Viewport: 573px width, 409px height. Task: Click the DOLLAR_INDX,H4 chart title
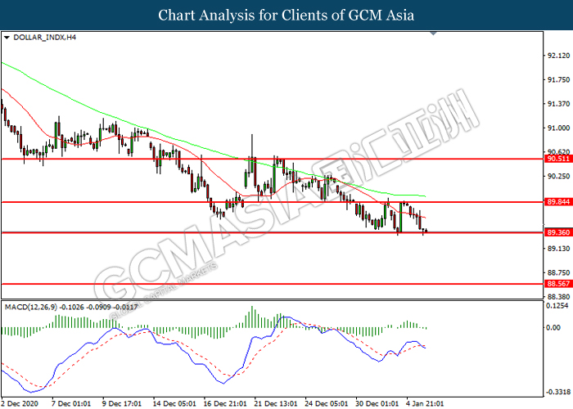tap(44, 38)
